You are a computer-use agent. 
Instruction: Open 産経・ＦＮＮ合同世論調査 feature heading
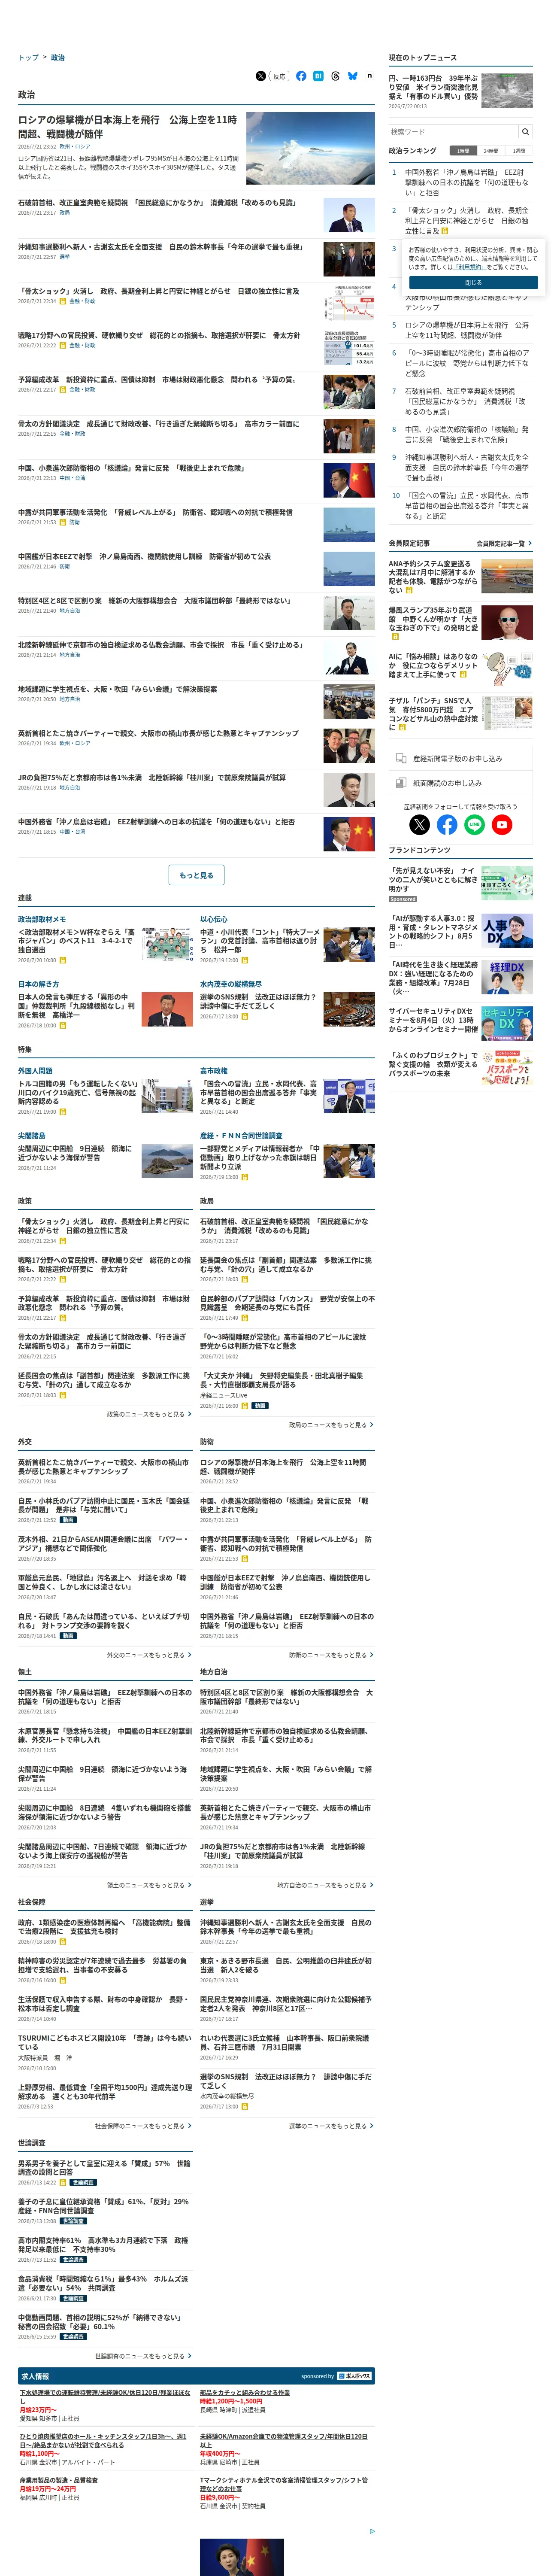click(241, 1136)
